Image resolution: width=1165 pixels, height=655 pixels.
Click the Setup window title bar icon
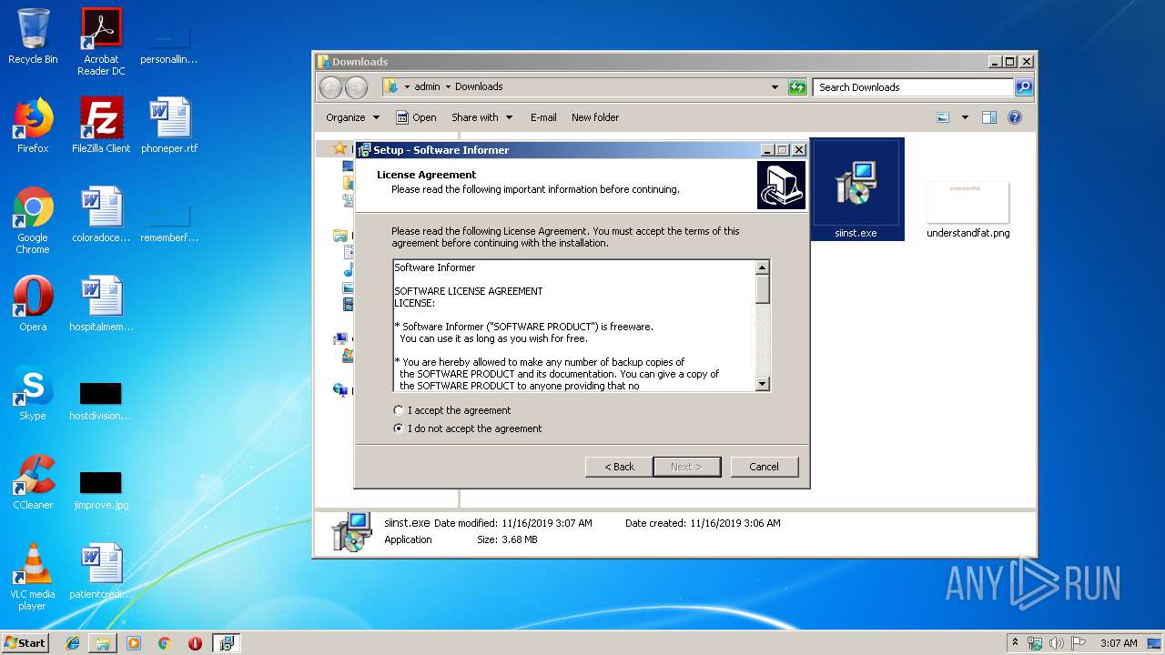(364, 150)
